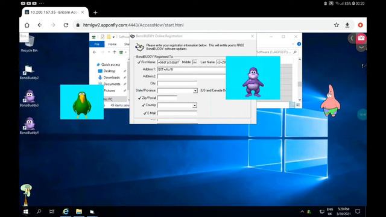Viewport: 386px width, 217px height.
Task: Click the E-Mail input field
Action: pyautogui.click(x=177, y=113)
